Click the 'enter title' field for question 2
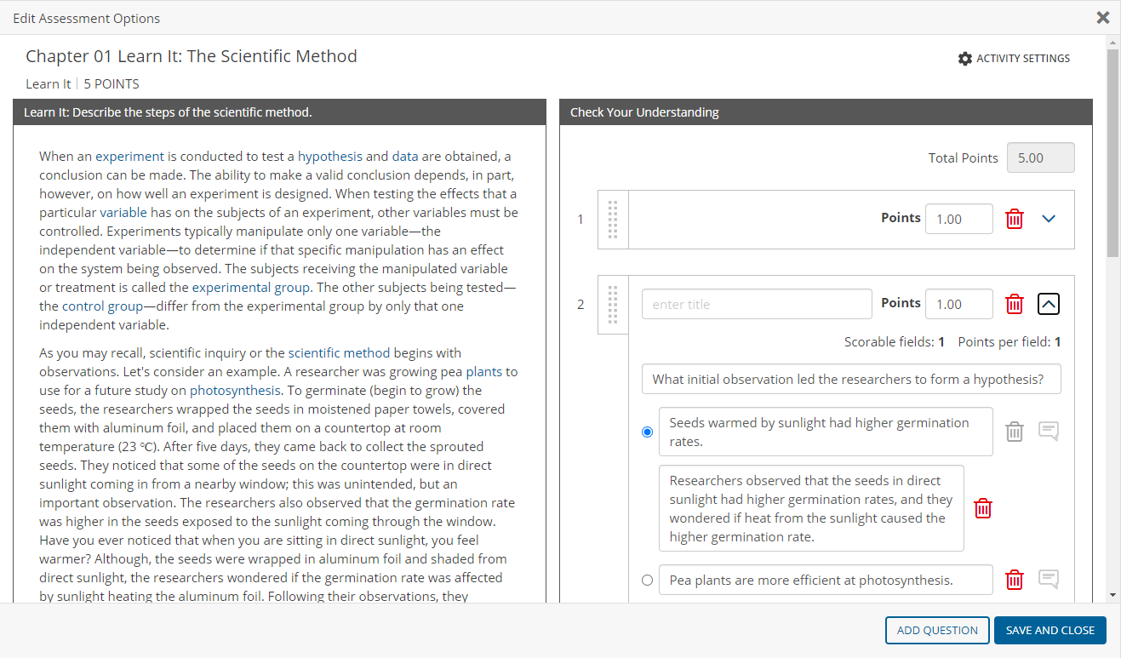This screenshot has width=1121, height=658. click(756, 304)
